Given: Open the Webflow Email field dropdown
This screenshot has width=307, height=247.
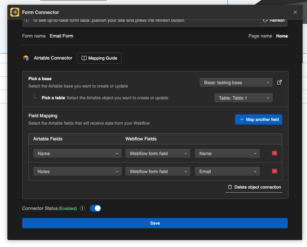Looking at the screenshot, I should click(227, 172).
